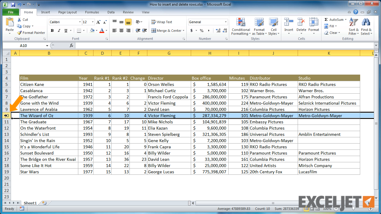Click the Merge & Center button
Image resolution: width=381 pixels, height=214 pixels.
pyautogui.click(x=166, y=31)
